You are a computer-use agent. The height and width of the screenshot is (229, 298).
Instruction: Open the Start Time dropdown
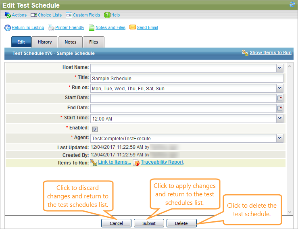(x=280, y=118)
